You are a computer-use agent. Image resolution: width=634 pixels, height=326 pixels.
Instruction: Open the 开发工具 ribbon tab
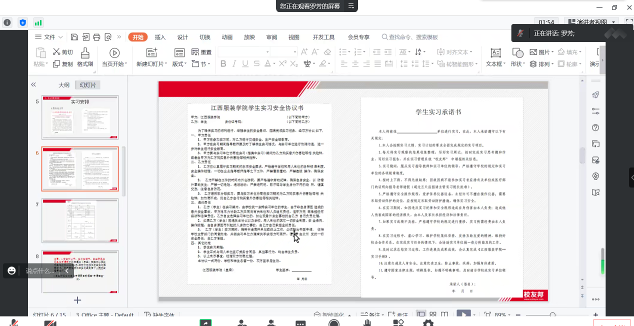(x=323, y=37)
